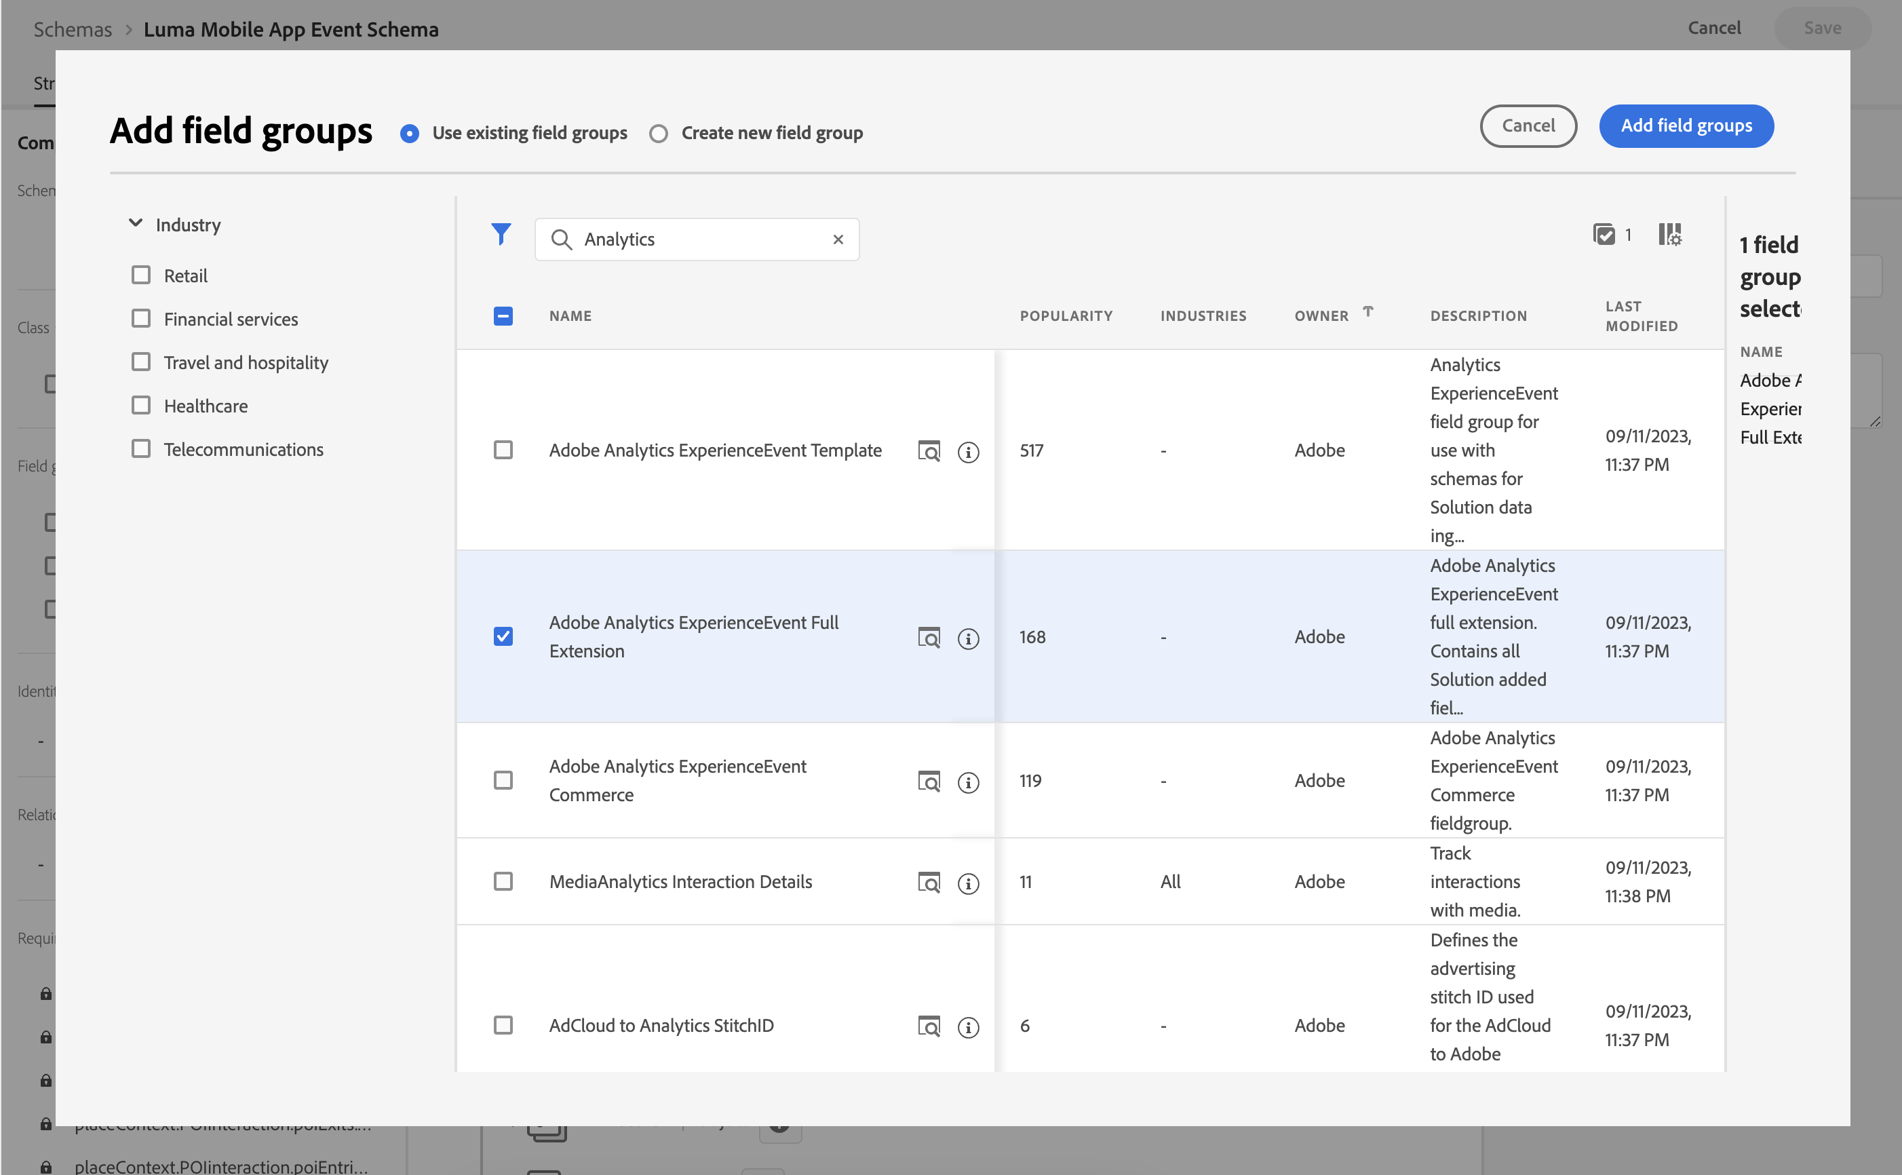Image resolution: width=1902 pixels, height=1175 pixels.
Task: Uncheck Adobe Analytics ExperienceEvent Full Extension
Action: click(x=503, y=636)
